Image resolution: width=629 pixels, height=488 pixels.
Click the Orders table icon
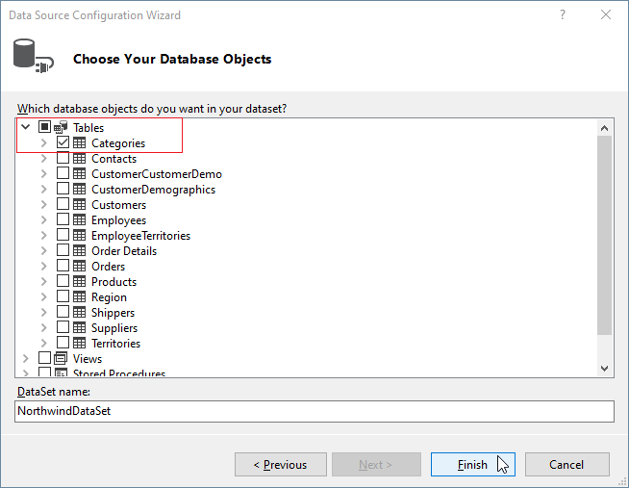pos(80,266)
